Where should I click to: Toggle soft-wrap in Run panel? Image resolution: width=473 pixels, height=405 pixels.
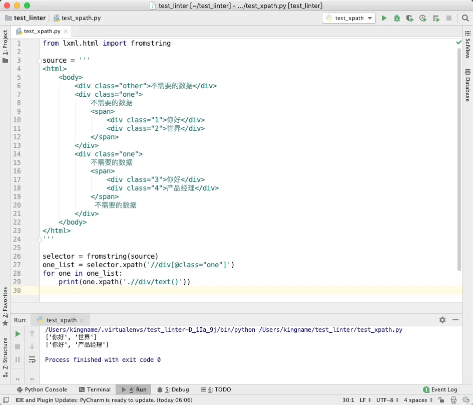point(32,360)
